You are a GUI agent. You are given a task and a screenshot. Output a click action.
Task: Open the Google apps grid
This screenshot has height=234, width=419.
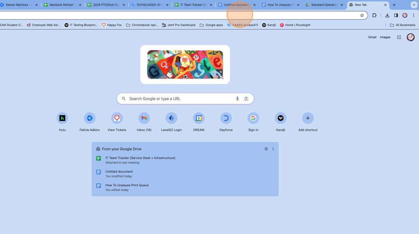tap(399, 37)
